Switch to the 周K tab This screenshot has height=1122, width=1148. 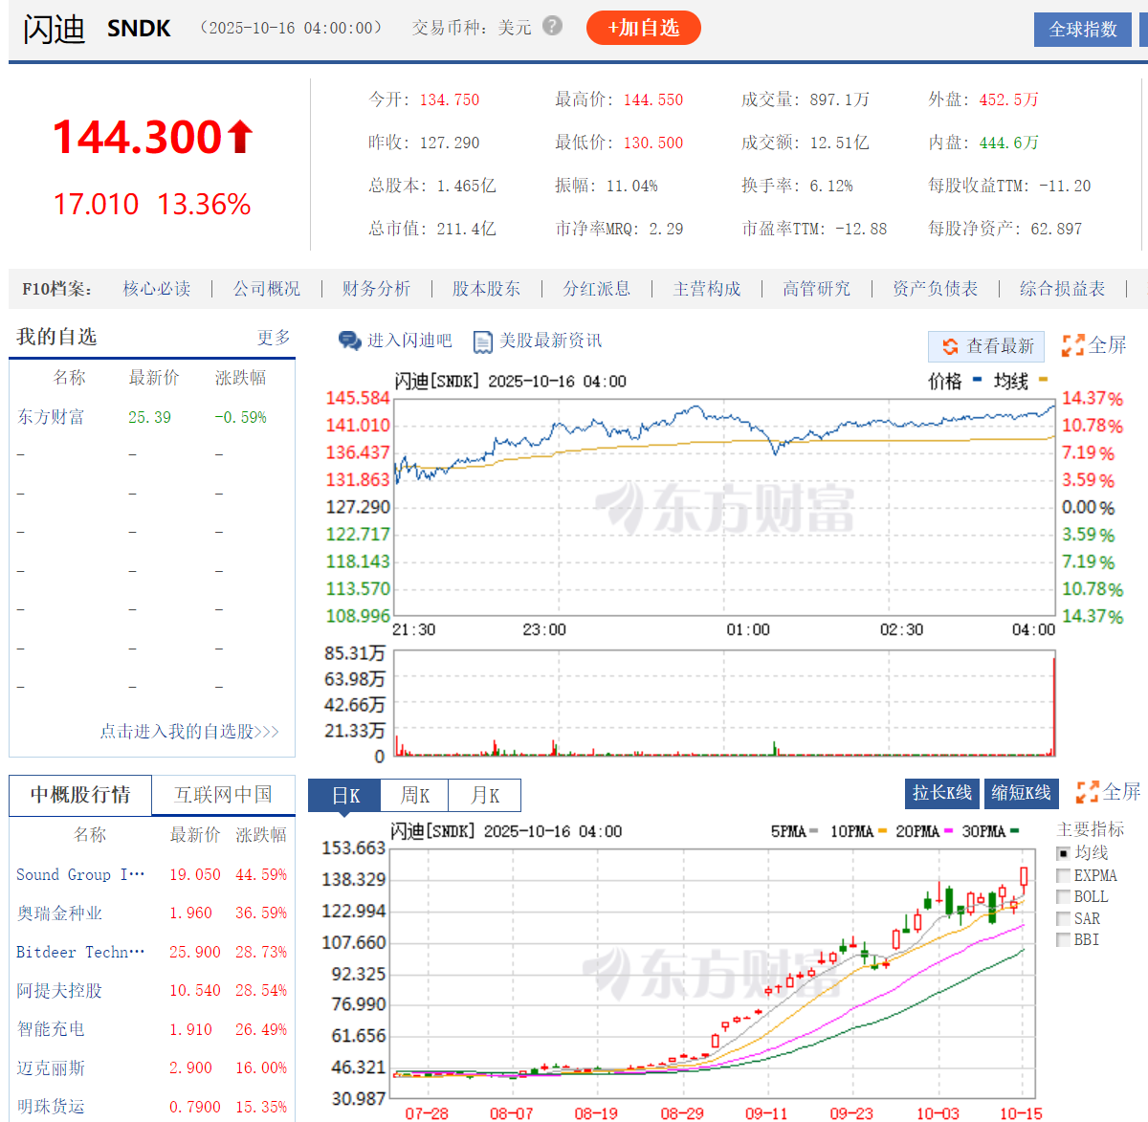[415, 796]
